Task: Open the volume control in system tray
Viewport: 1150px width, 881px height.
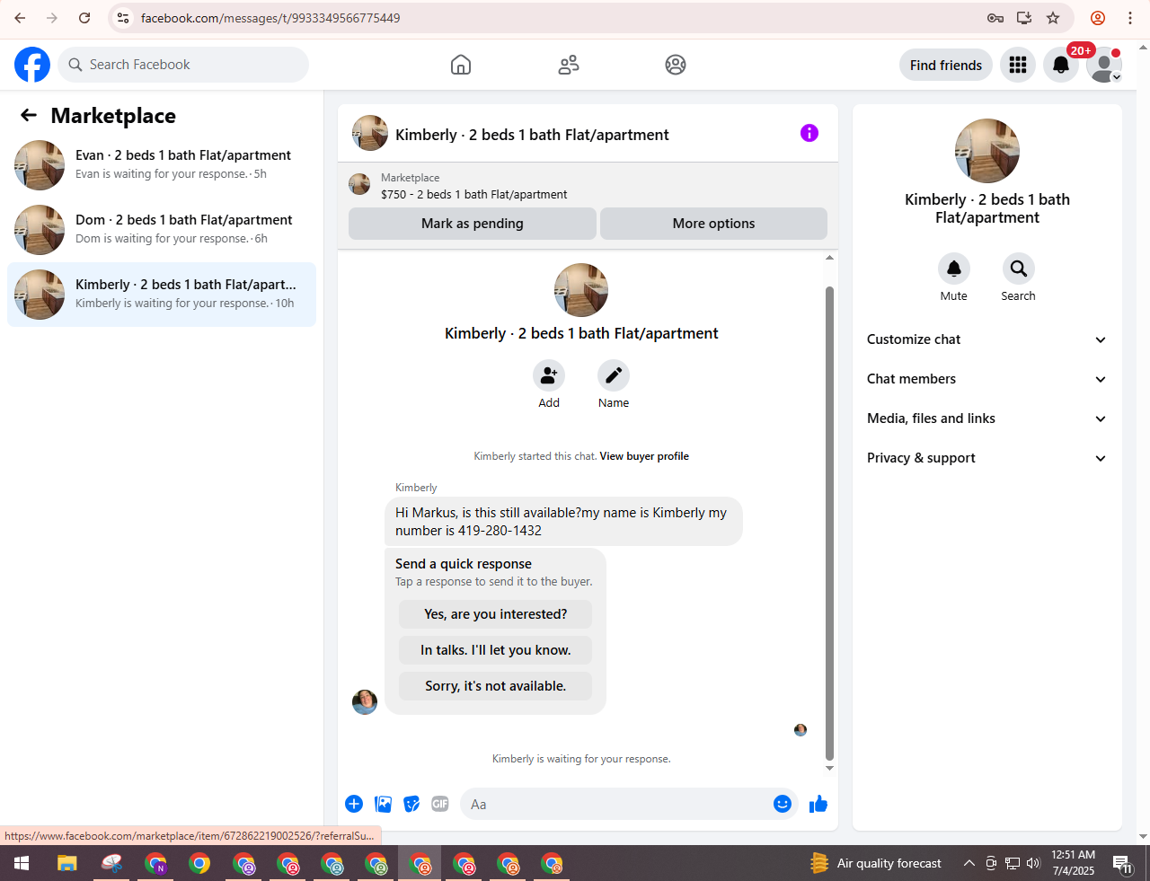Action: (1033, 863)
